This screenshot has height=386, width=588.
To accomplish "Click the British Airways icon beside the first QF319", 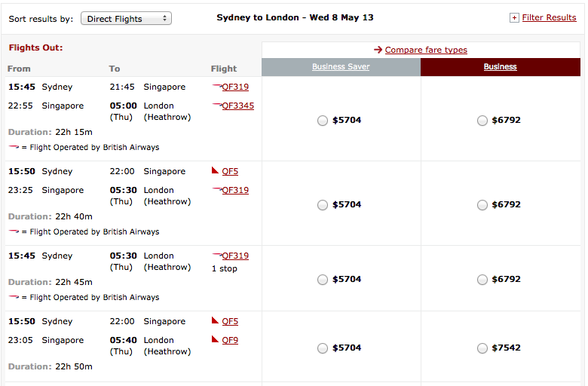I will [x=217, y=87].
